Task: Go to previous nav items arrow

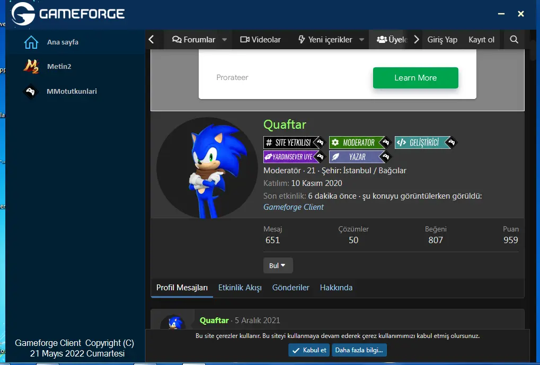Action: pyautogui.click(x=151, y=40)
